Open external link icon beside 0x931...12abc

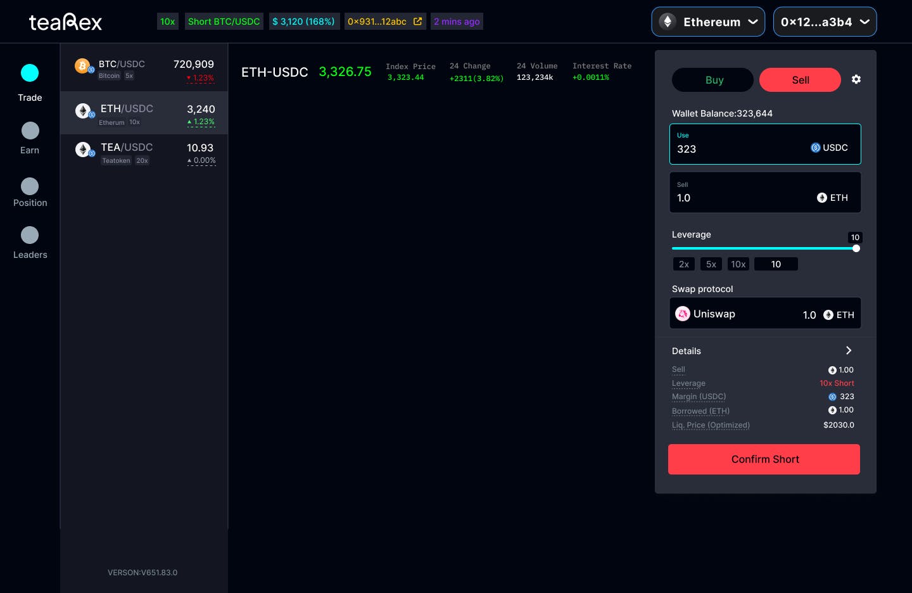[x=417, y=22]
